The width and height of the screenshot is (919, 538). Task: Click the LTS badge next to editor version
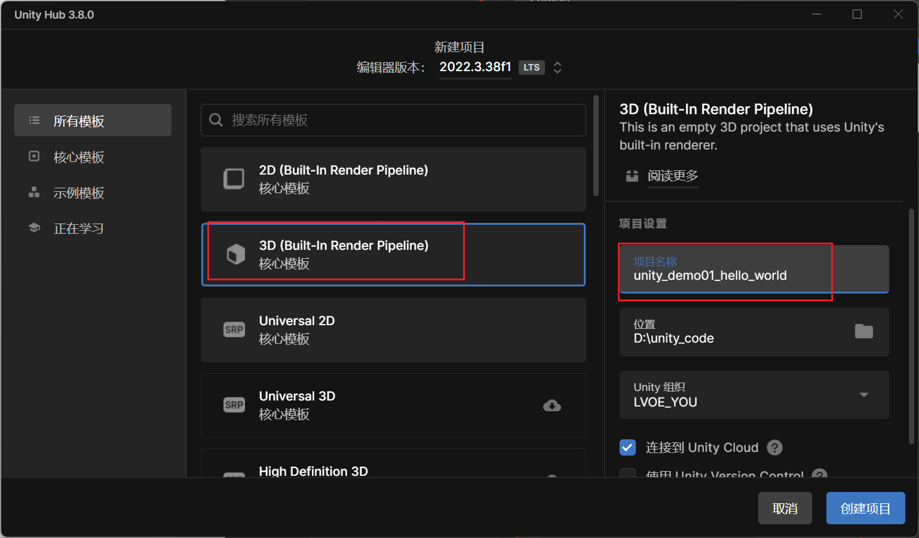(532, 68)
